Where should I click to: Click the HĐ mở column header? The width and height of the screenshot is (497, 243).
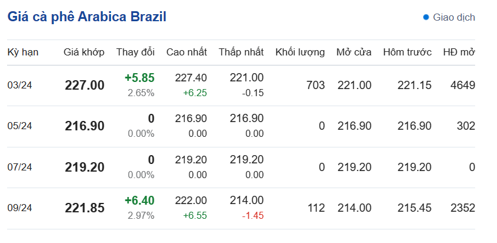pyautogui.click(x=459, y=52)
